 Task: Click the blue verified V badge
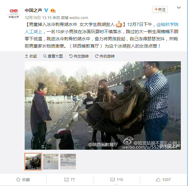tap(46, 10)
